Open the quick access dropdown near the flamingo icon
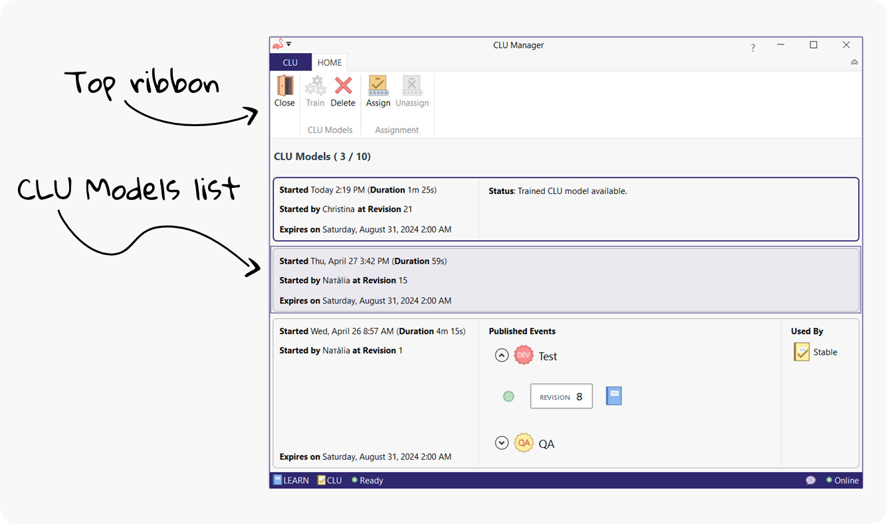The image size is (887, 524). pos(290,43)
